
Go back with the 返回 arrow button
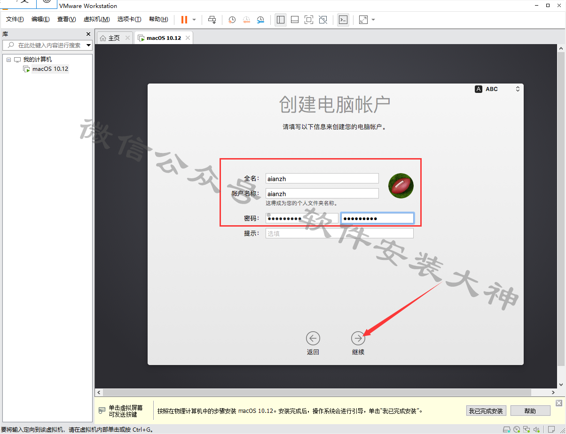pyautogui.click(x=313, y=338)
